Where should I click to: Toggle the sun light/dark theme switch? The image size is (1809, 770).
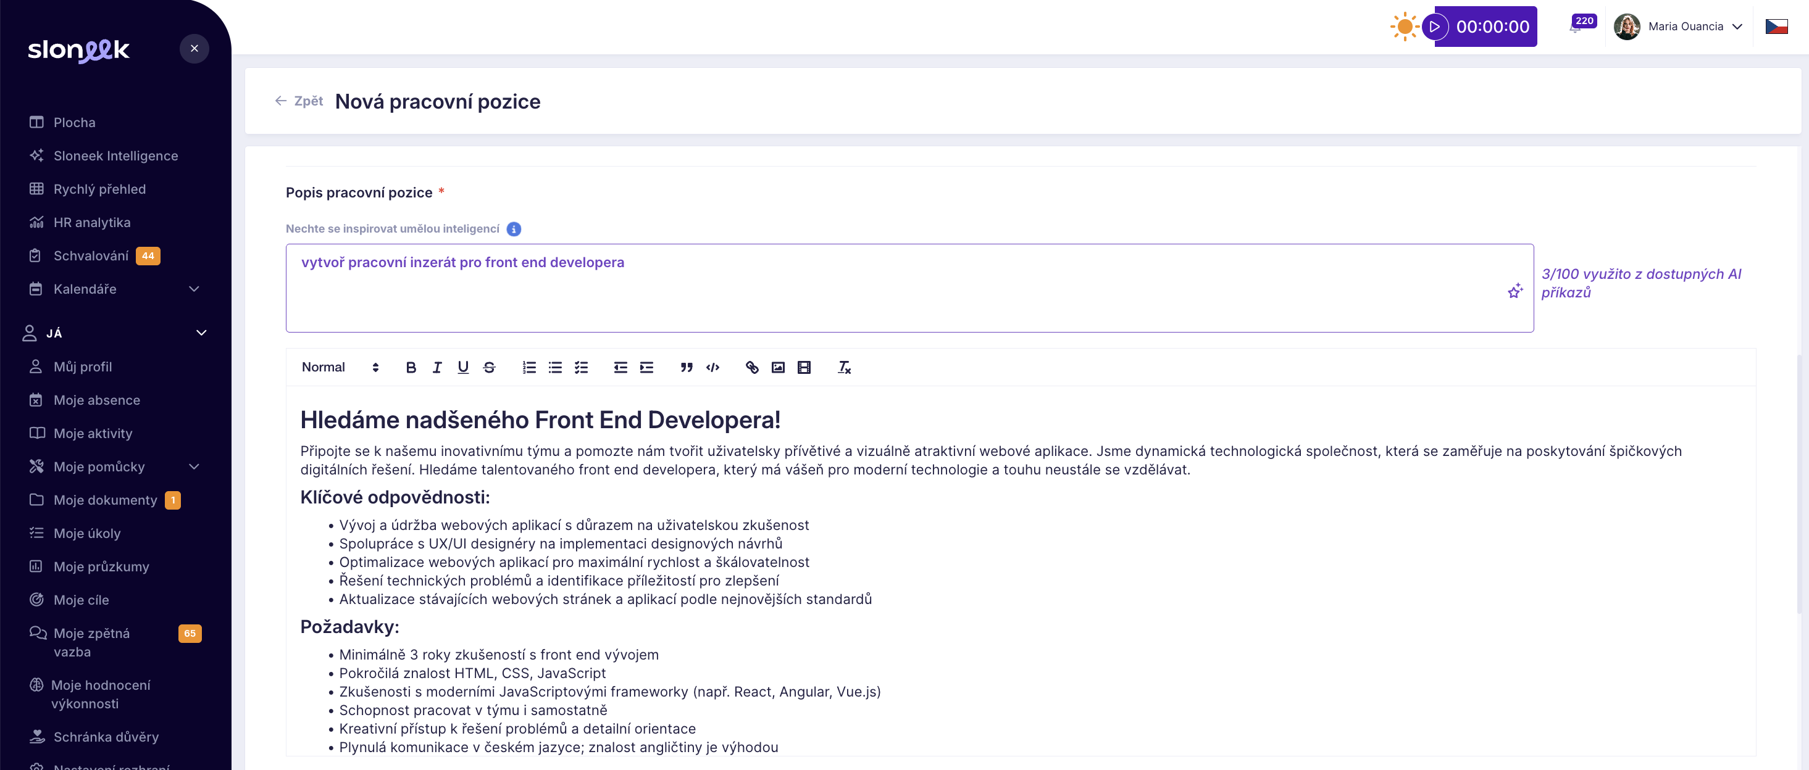point(1405,27)
